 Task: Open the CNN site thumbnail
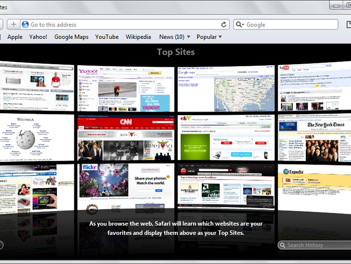[x=126, y=138]
